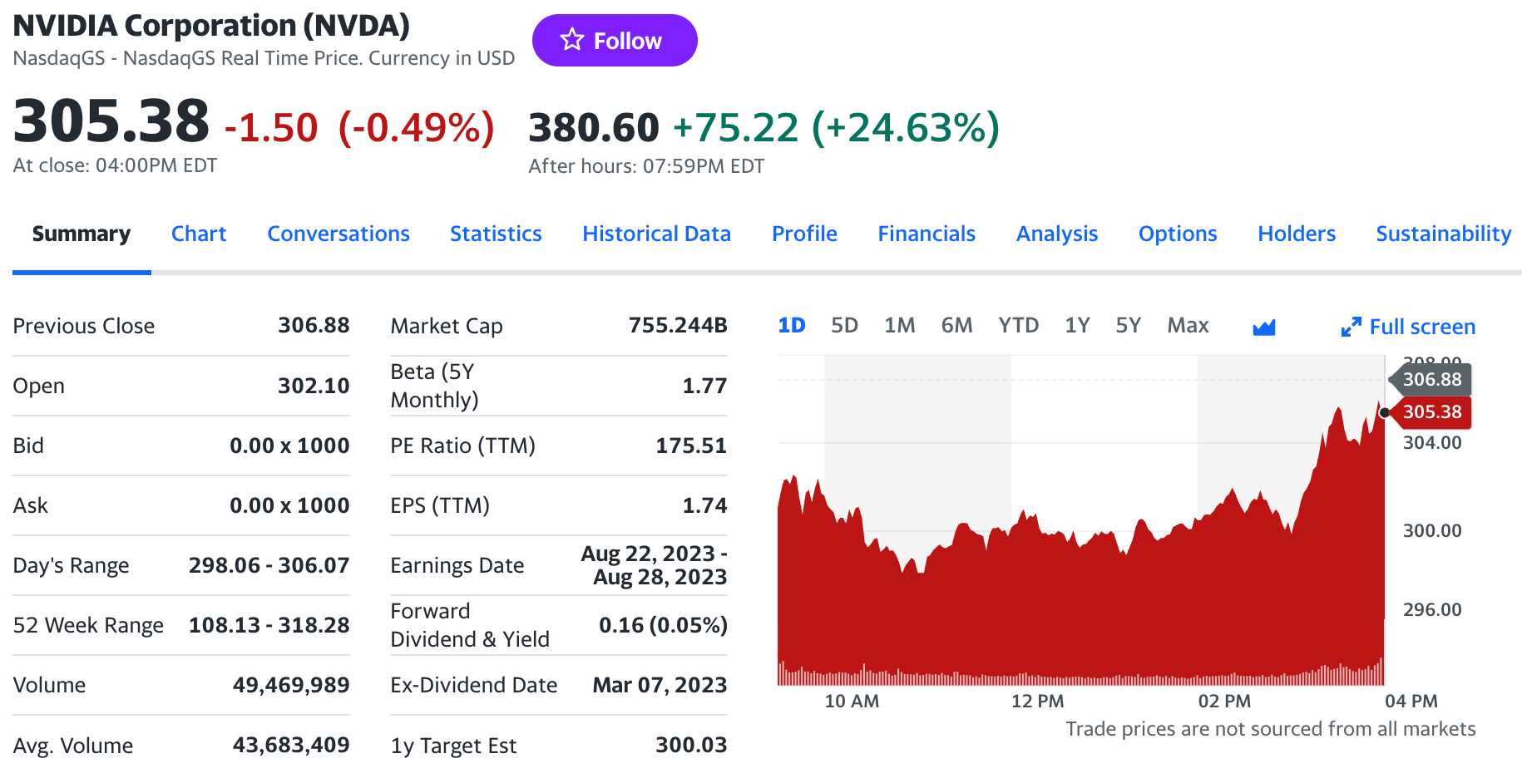The image size is (1522, 783).
Task: Open the Conversations tab
Action: coord(338,234)
